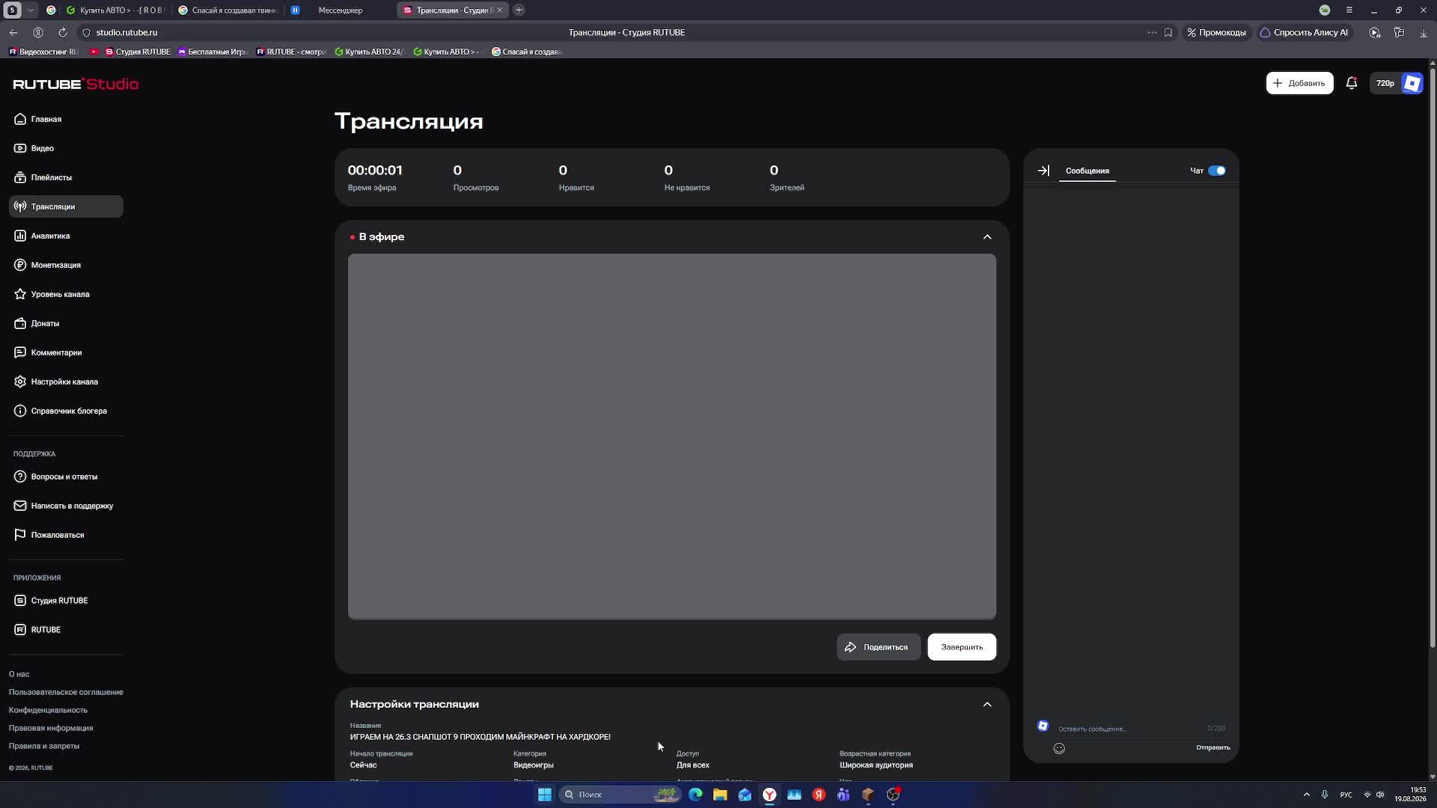
Task: Click the Уровень канала star icon
Action: [x=20, y=294]
